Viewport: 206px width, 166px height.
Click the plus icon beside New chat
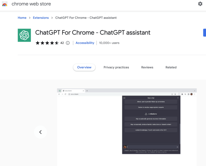178,98
